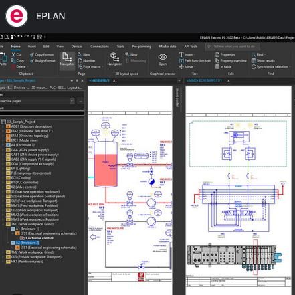Select GQA Compressed air supply in tree
Viewport: 295px width, 295px height.
[33, 164]
